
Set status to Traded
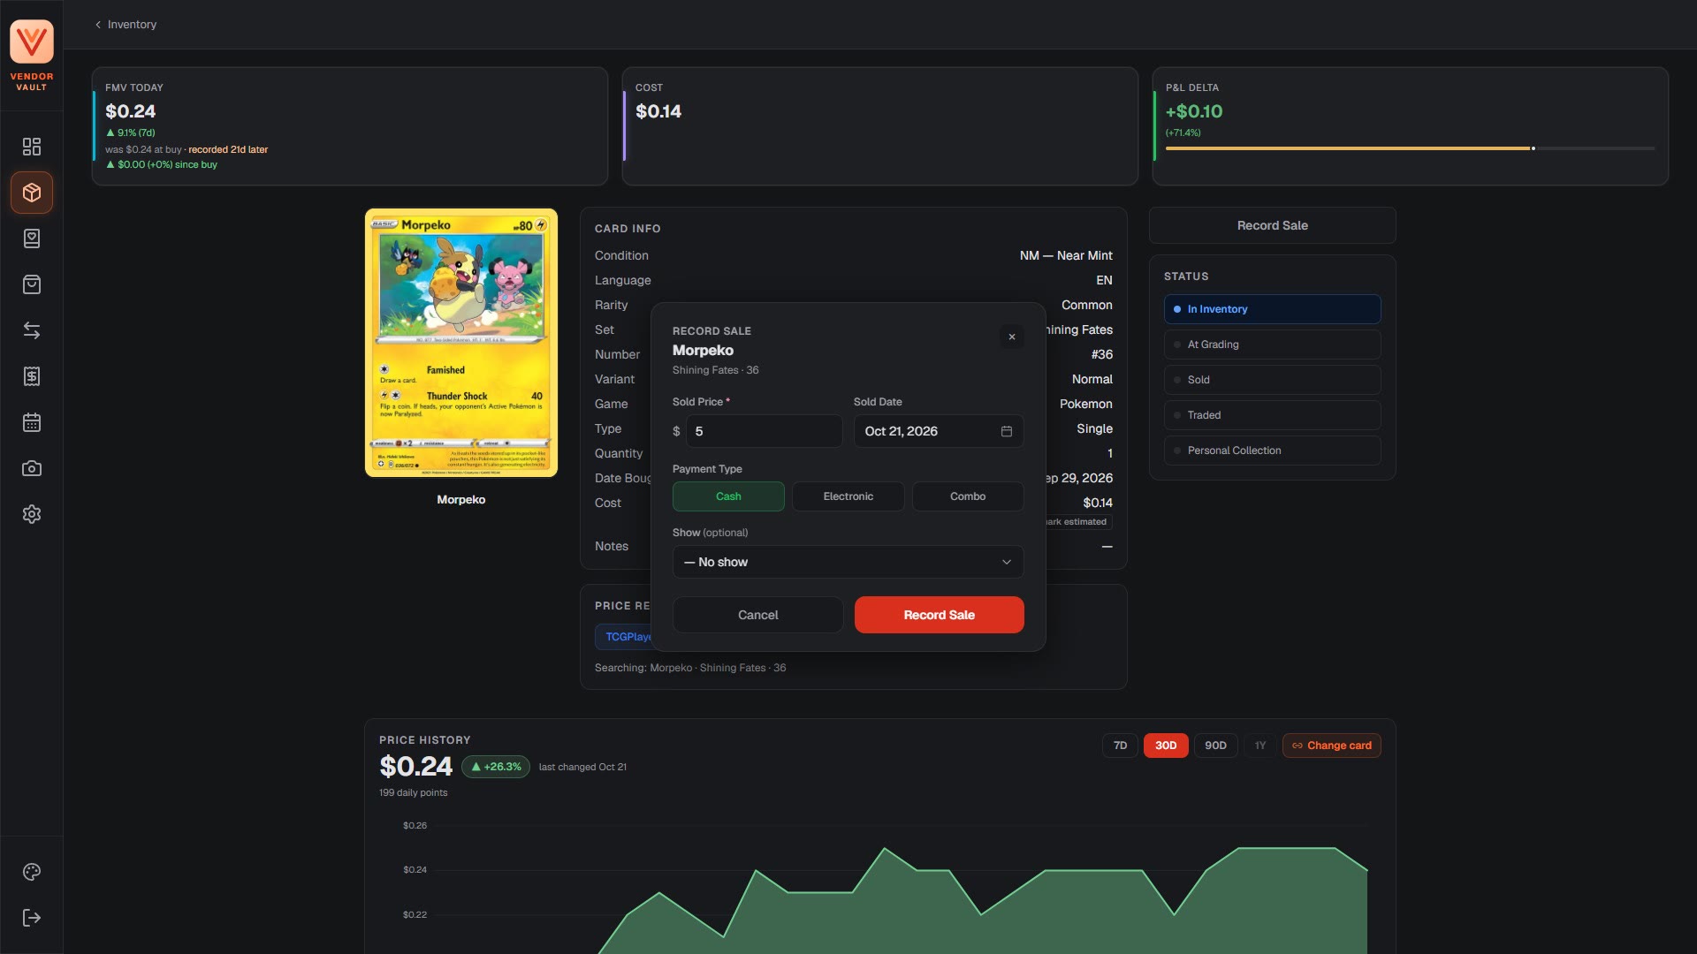(x=1272, y=415)
